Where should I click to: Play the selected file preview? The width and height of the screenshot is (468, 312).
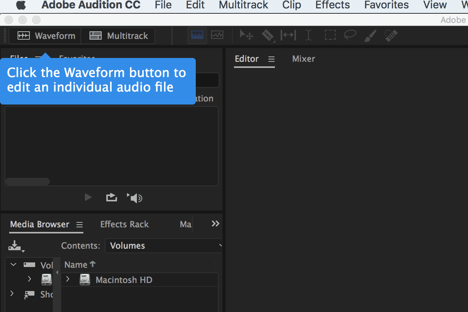click(x=88, y=197)
